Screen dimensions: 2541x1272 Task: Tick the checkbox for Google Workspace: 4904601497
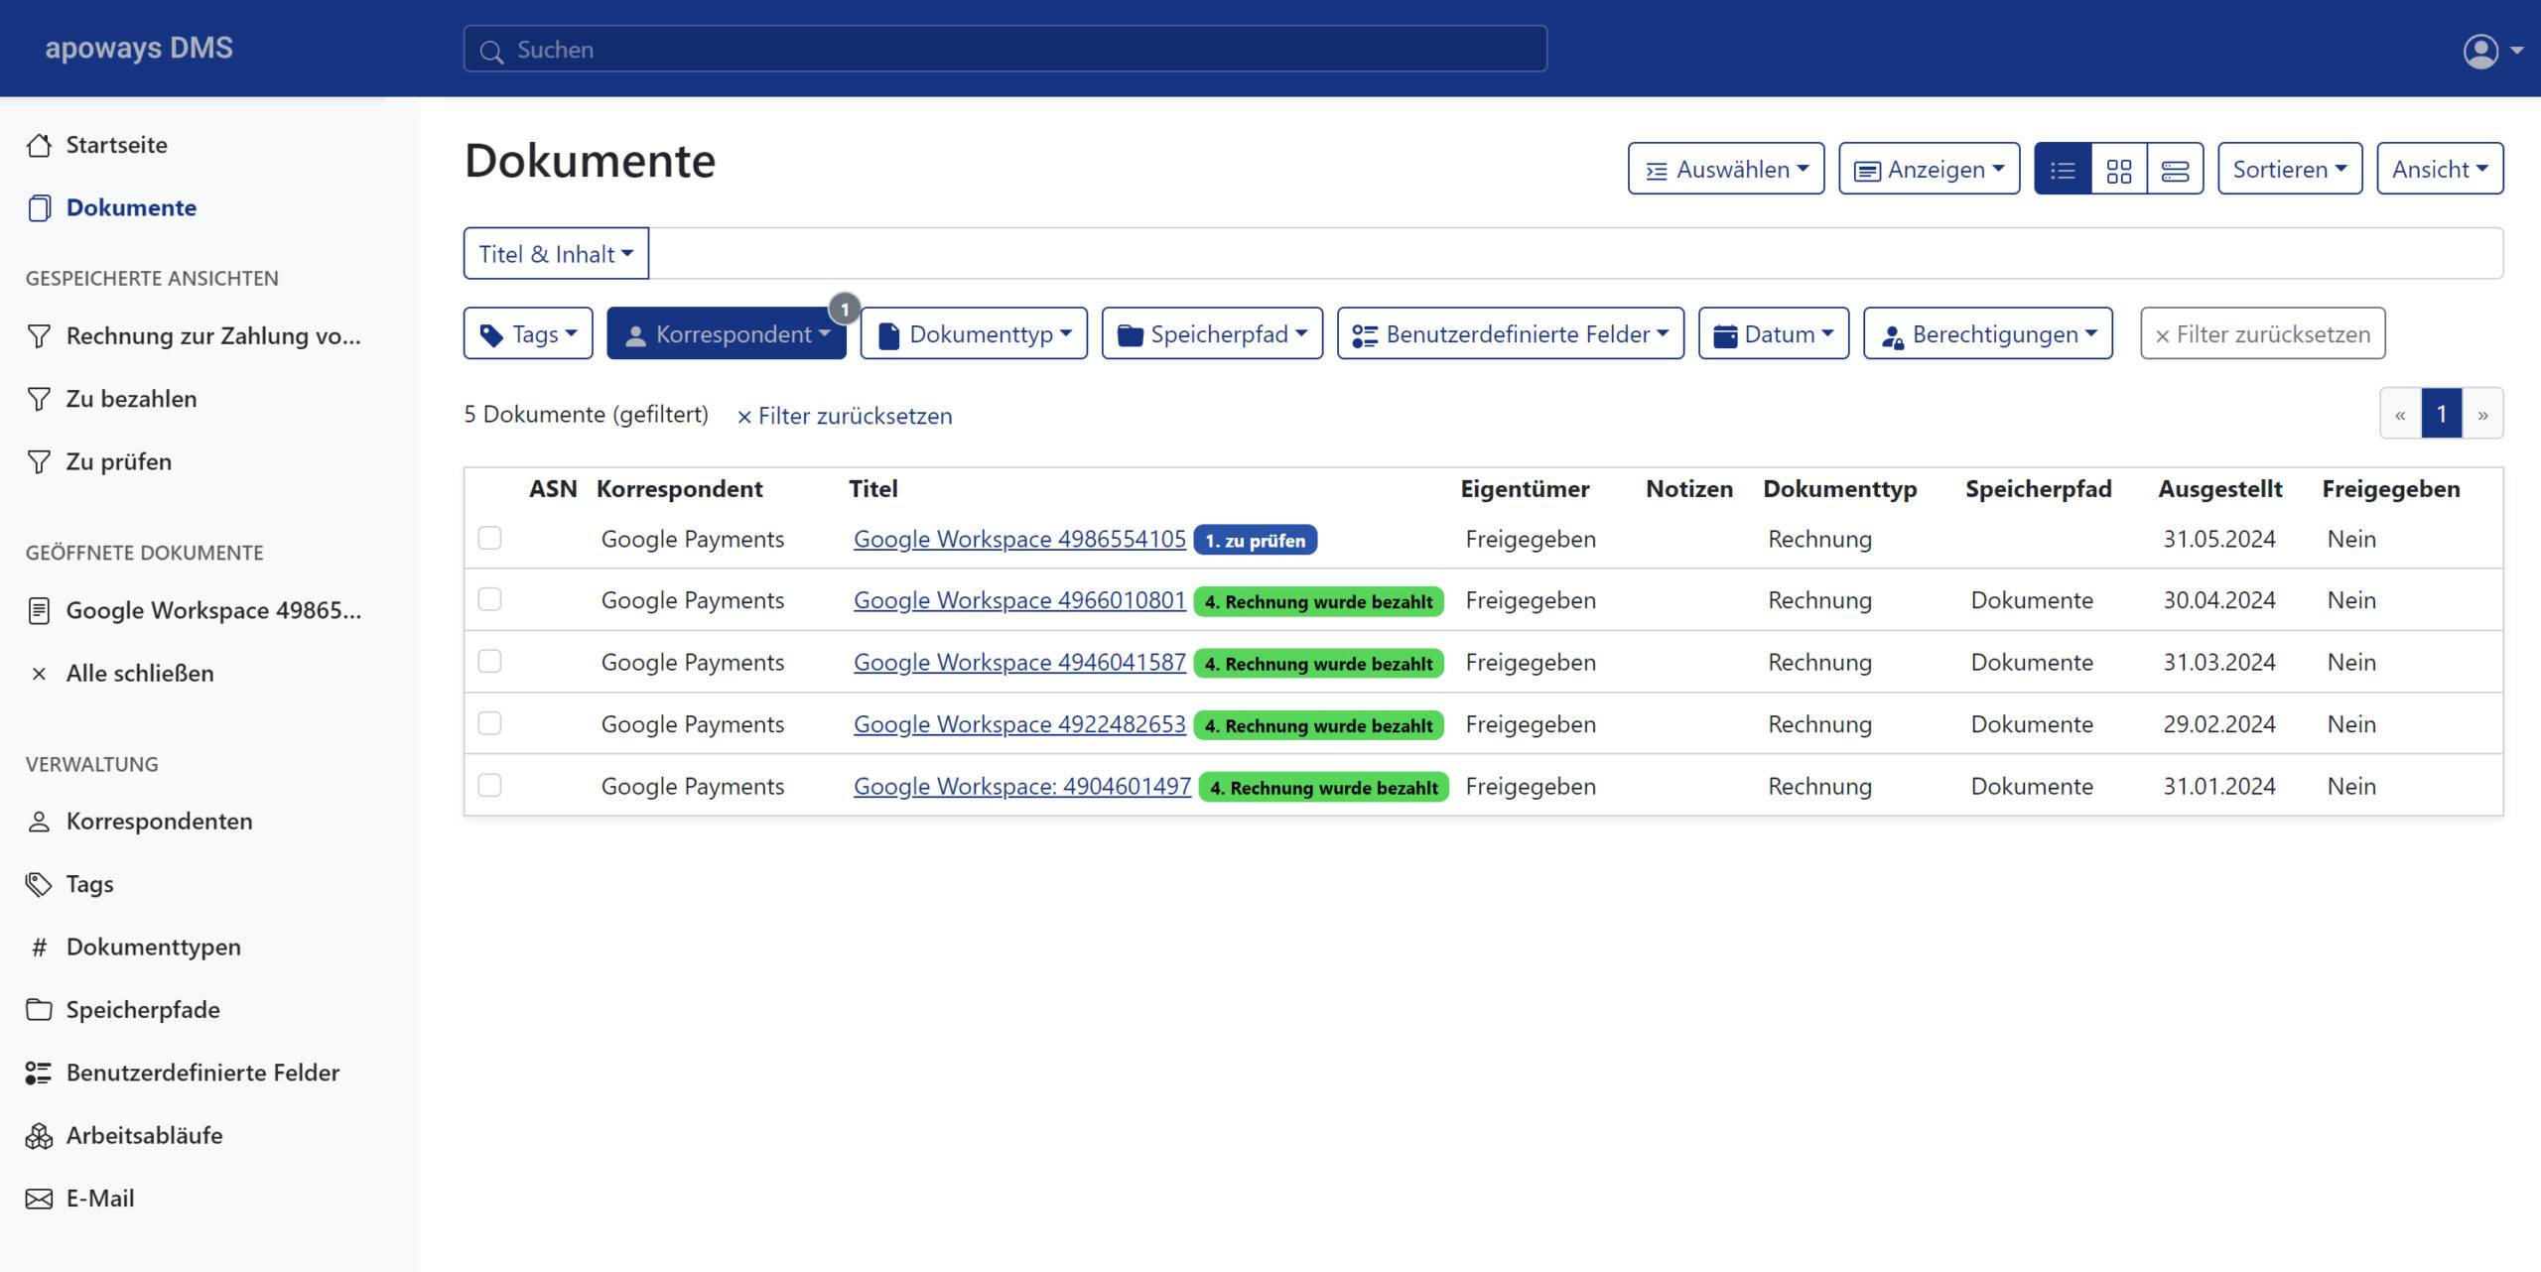(489, 786)
